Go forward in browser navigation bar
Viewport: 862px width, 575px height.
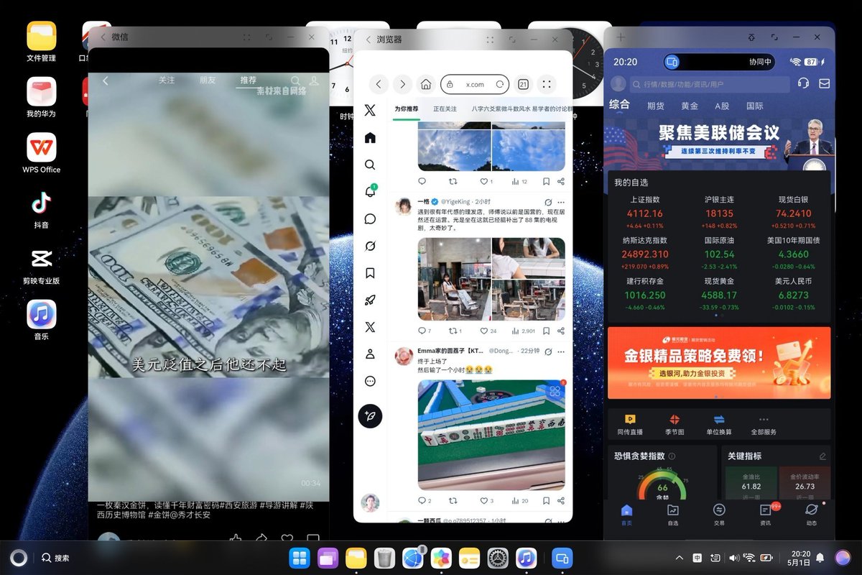coord(402,84)
